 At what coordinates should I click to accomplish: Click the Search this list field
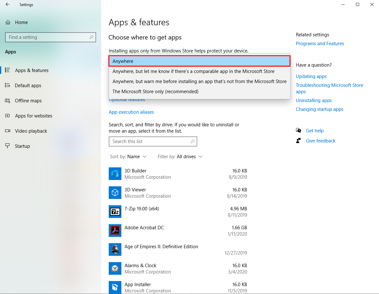click(x=153, y=141)
